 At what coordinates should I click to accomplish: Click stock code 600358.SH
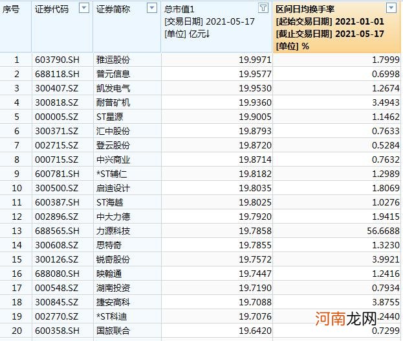click(x=57, y=331)
